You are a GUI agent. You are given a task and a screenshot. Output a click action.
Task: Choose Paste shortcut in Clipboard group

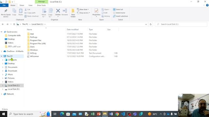[31, 16]
